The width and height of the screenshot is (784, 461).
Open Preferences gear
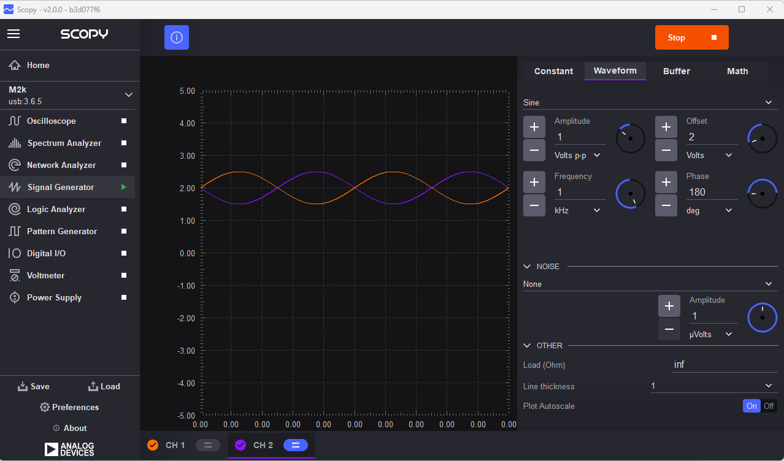(45, 407)
